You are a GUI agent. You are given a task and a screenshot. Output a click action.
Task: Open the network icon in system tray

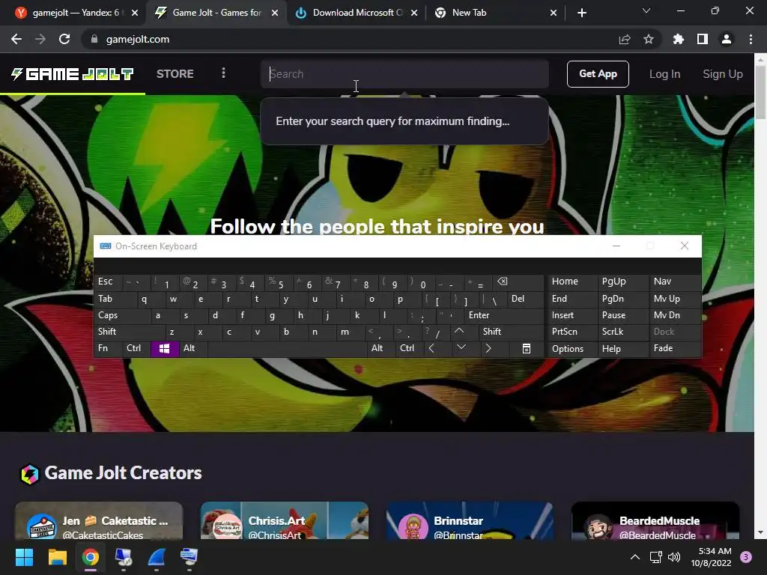coord(655,557)
